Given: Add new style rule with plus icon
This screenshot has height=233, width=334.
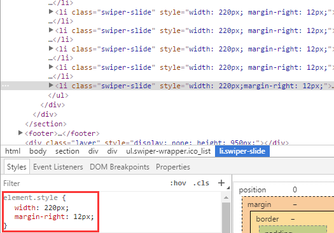Looking at the screenshot, I should click(x=221, y=183).
